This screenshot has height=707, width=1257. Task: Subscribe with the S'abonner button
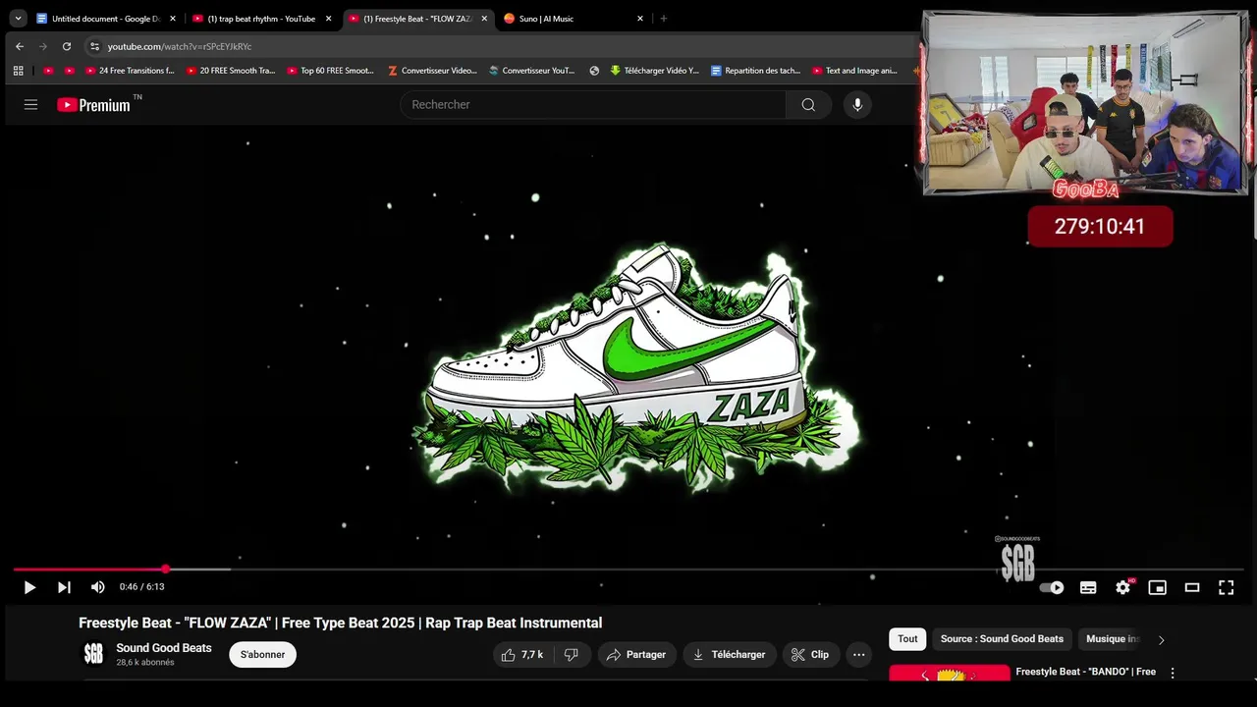[x=262, y=655]
